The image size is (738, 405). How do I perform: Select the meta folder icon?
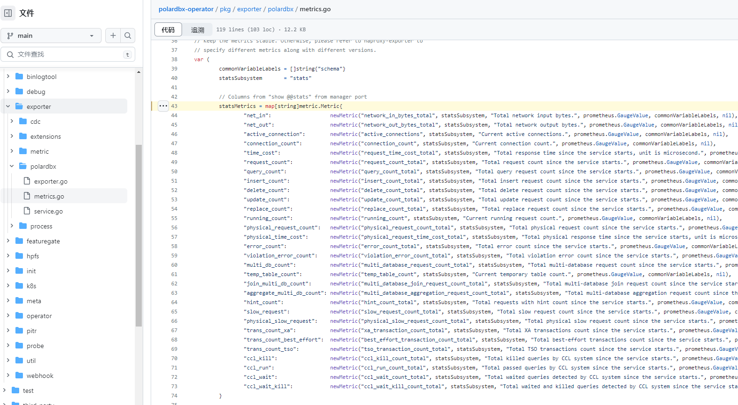tap(19, 300)
